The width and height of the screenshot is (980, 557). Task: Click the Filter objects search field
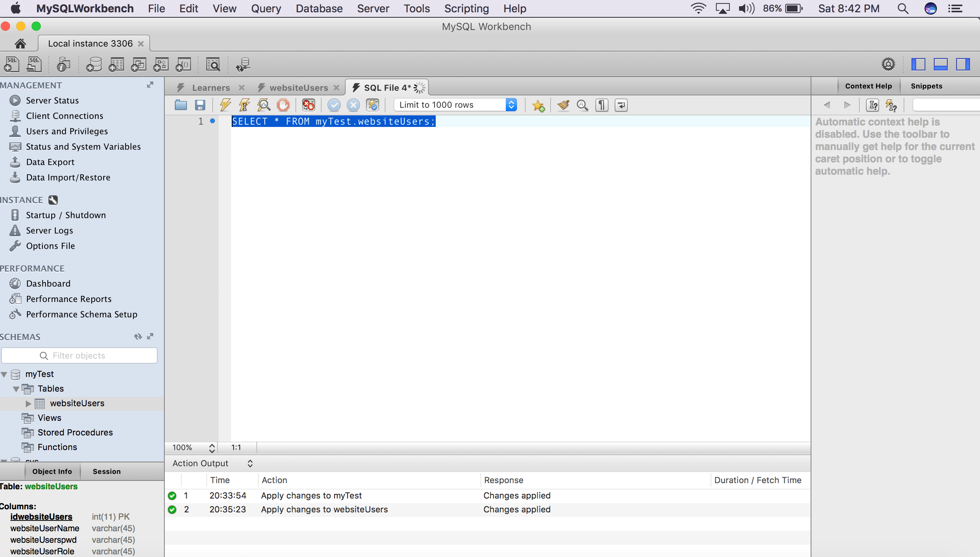coord(79,355)
